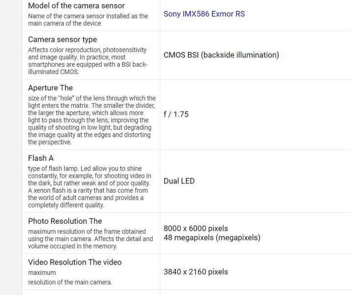Click the "Camera sensor type" row title
The image size is (351, 295).
[62, 39]
